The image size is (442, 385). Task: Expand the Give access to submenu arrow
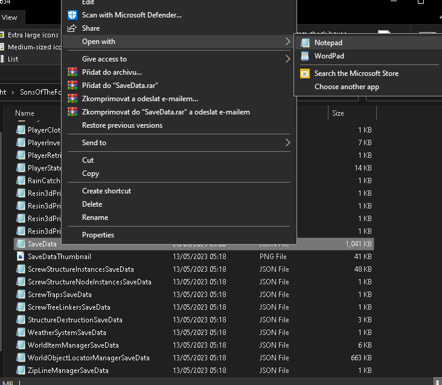(287, 59)
